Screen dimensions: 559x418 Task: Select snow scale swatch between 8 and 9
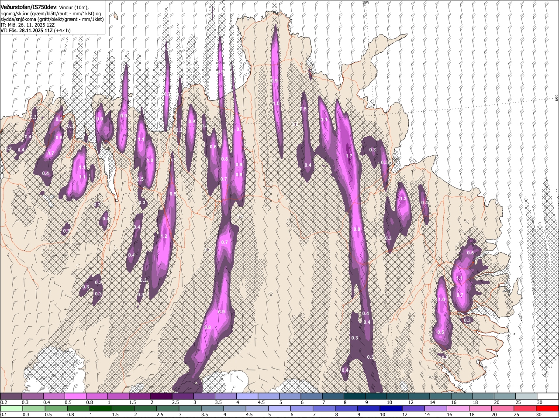[x=355, y=396]
